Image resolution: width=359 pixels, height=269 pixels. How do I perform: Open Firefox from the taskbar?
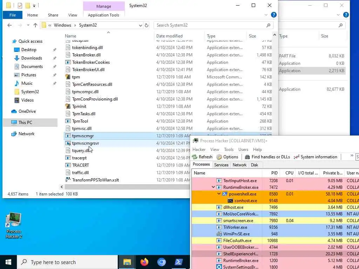pyautogui.click(x=144, y=262)
